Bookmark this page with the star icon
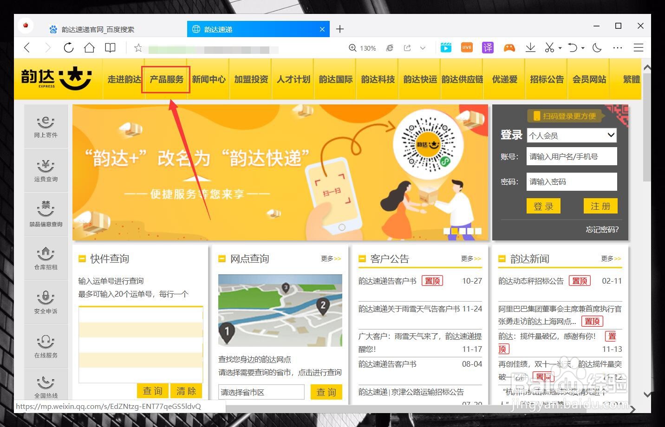The width and height of the screenshot is (665, 427). tap(138, 48)
